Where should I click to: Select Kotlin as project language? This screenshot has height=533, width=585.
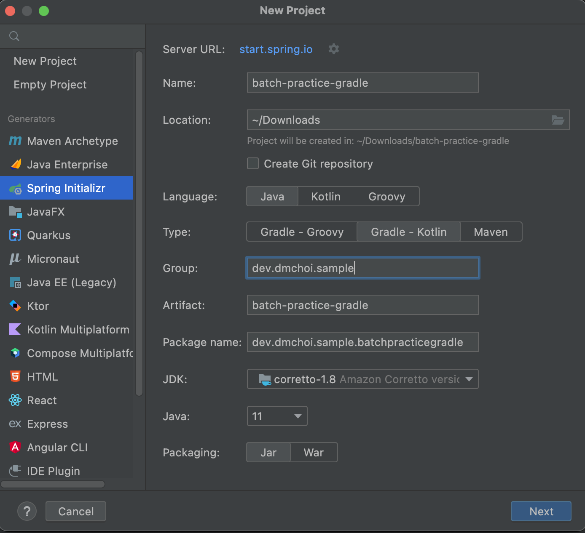[326, 197]
